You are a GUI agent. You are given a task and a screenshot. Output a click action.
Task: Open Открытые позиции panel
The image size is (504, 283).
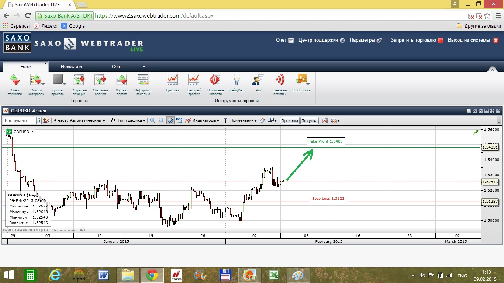pyautogui.click(x=79, y=84)
